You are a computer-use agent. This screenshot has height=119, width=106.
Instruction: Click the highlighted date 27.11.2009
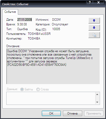point(24,20)
